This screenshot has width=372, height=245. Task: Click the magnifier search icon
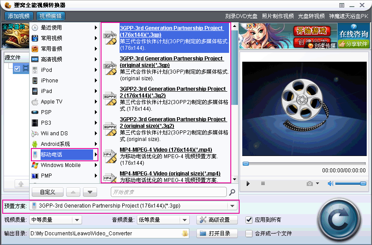[232, 192]
